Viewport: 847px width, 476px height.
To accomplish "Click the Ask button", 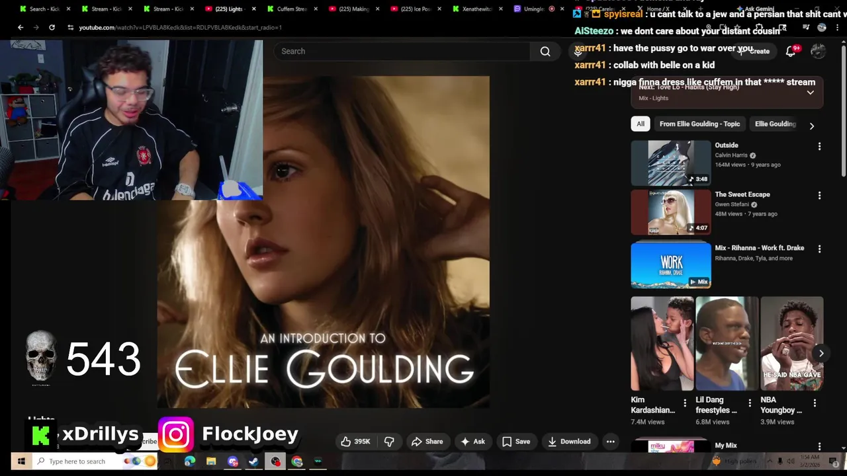I will coord(472,442).
